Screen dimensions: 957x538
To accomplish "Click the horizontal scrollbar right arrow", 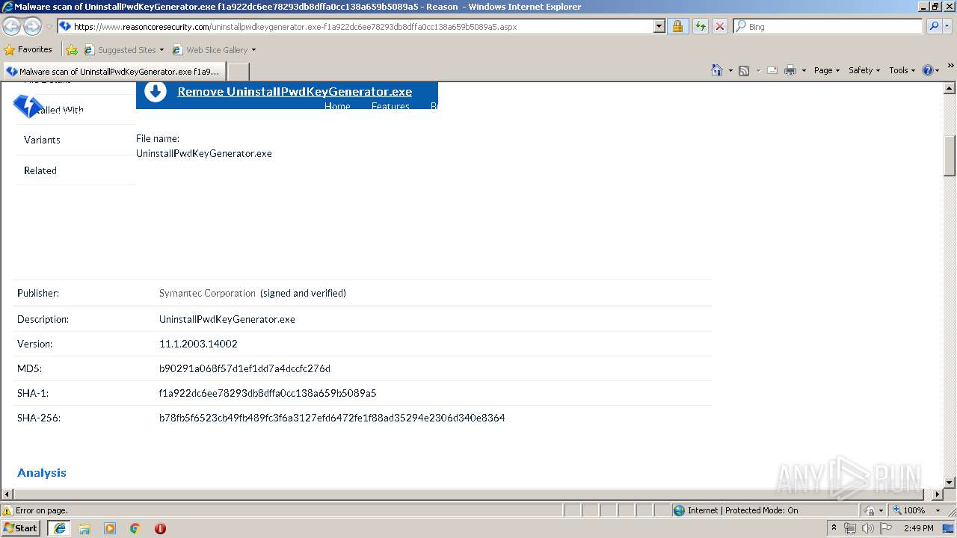I will pos(938,495).
